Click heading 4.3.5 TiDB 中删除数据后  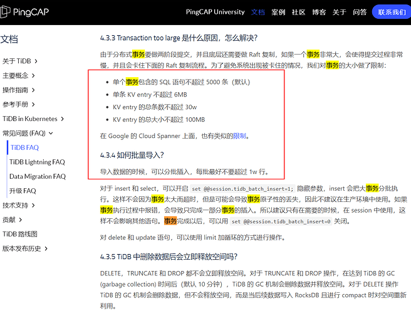click(169, 257)
